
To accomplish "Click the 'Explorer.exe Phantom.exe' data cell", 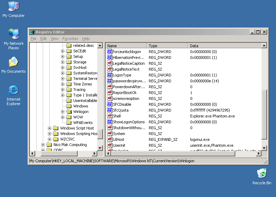I will click(x=213, y=116).
